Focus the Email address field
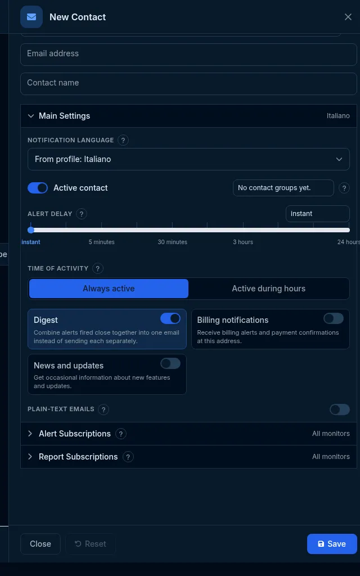The width and height of the screenshot is (360, 576). [189, 55]
